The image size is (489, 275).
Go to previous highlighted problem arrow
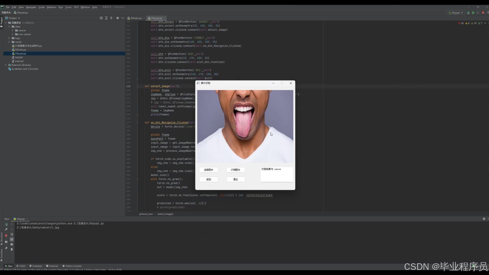(x=485, y=23)
